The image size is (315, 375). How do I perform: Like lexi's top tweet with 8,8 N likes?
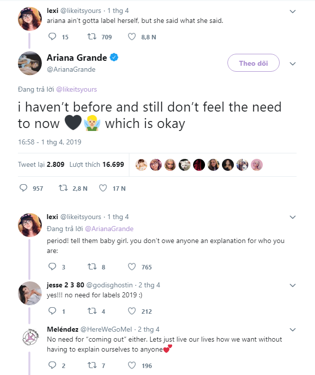click(132, 37)
